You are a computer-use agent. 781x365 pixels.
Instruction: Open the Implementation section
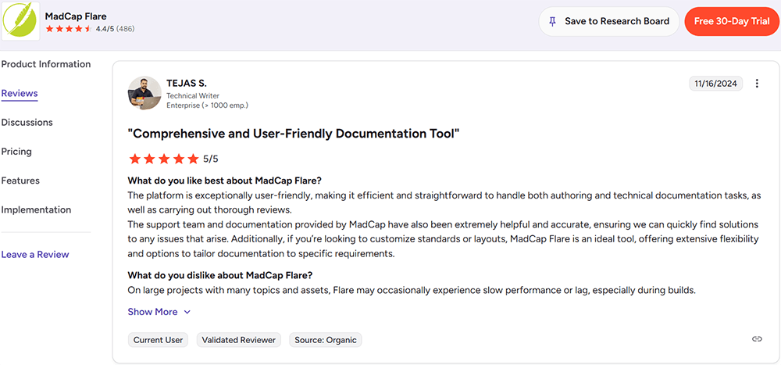point(36,209)
